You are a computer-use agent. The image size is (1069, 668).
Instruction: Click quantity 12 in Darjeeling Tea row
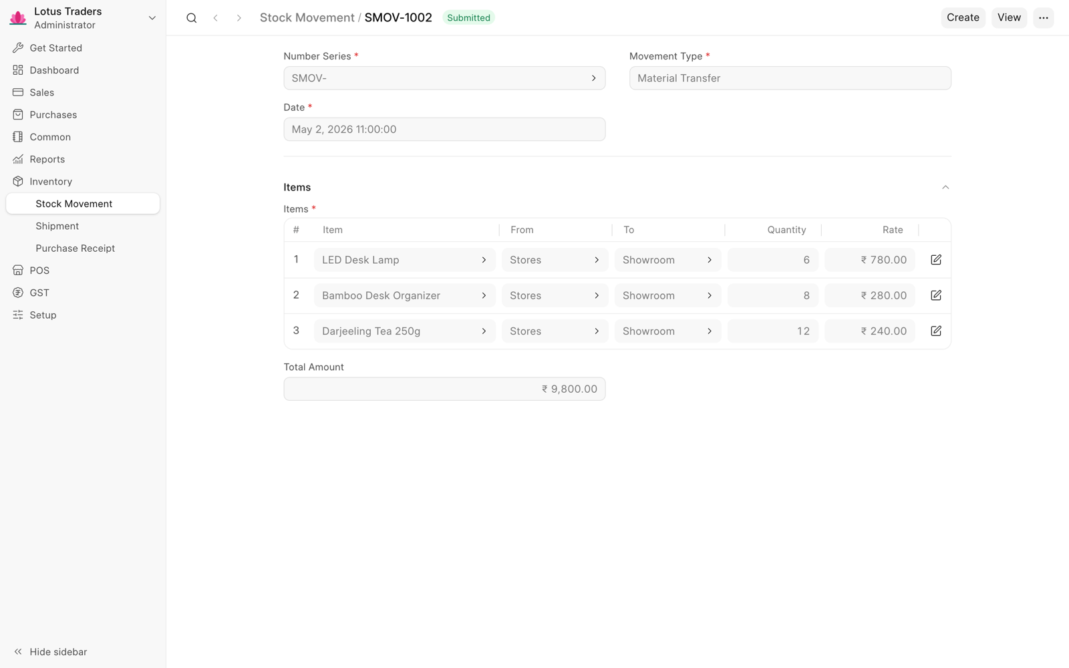(773, 331)
